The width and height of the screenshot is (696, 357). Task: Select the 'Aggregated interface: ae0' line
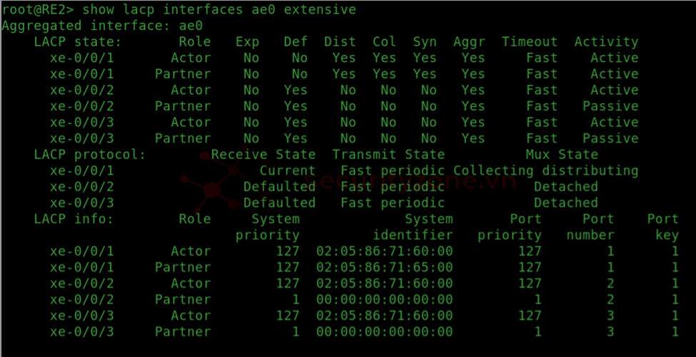102,25
